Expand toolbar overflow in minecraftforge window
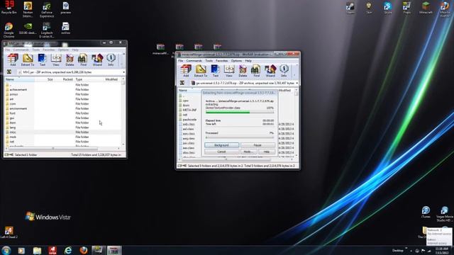This screenshot has width=454, height=255. tap(295, 74)
